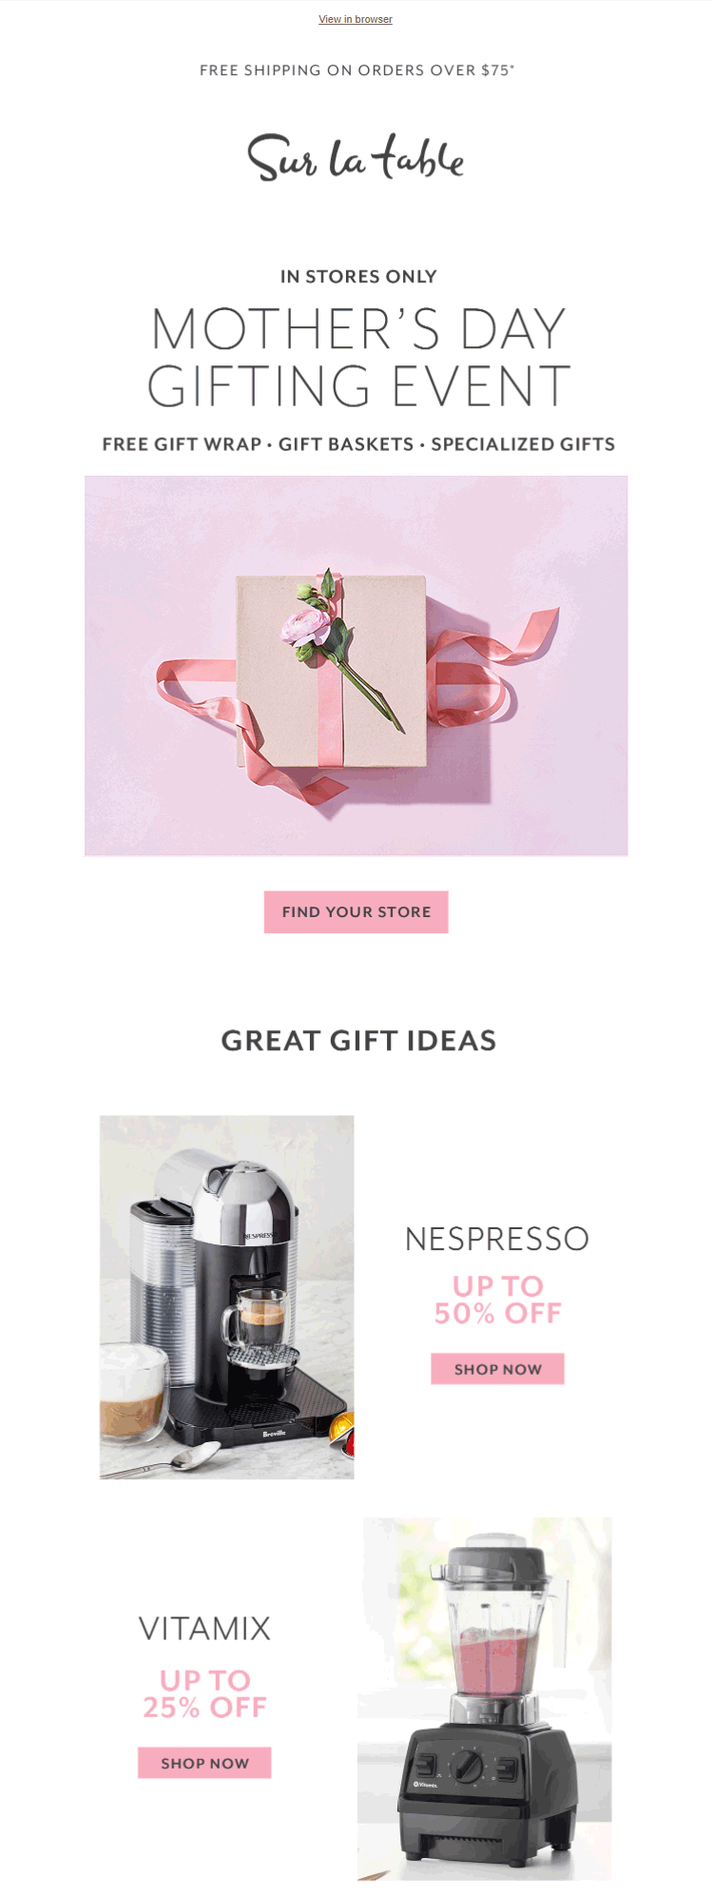Click the pink flower on the gift box
Screen dimensions: 713x1897
[x=306, y=626]
